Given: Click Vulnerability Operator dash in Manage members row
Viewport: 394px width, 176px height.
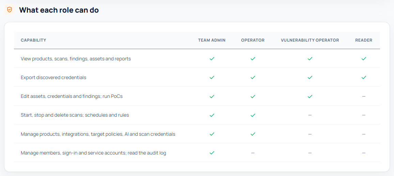Looking at the screenshot, I should point(310,153).
